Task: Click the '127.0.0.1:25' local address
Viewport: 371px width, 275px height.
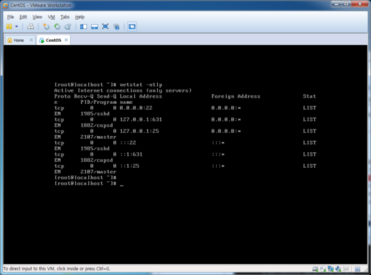Action: coord(139,131)
